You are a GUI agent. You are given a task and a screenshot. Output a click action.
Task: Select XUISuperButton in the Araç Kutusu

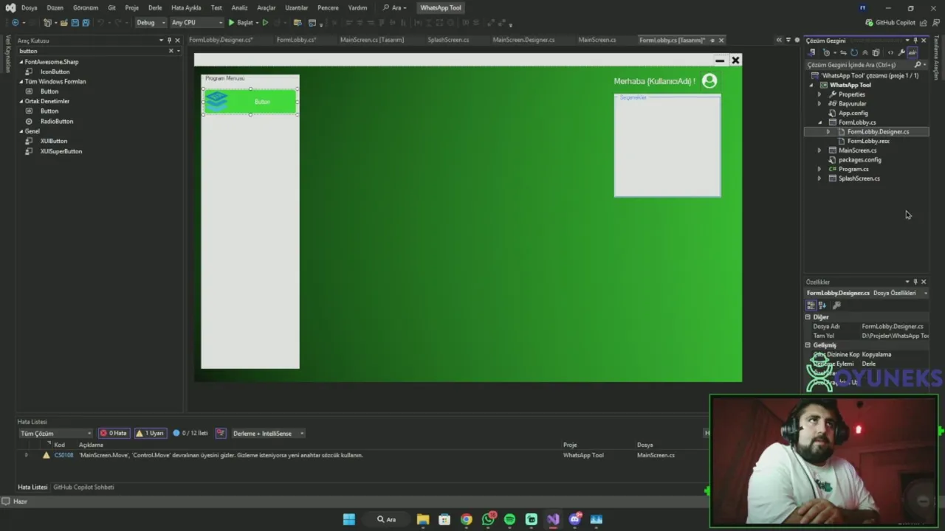[61, 151]
